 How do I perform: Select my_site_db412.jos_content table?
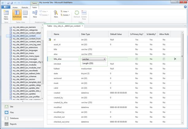24,36
